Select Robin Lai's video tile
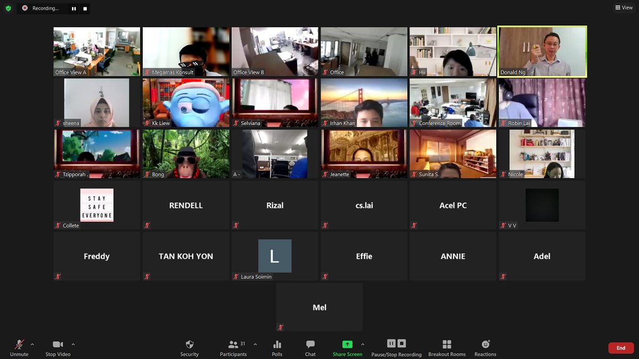639x359 pixels. click(x=542, y=103)
